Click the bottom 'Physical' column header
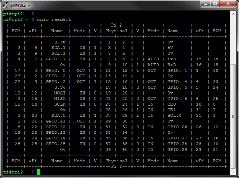 116,161
